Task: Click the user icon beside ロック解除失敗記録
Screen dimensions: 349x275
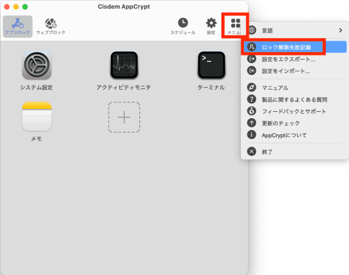Action: click(252, 46)
